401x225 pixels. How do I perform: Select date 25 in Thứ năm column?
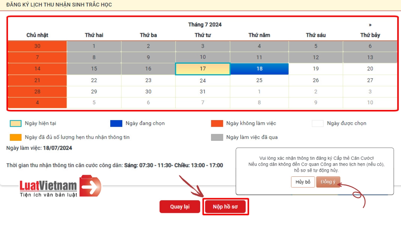pyautogui.click(x=259, y=80)
